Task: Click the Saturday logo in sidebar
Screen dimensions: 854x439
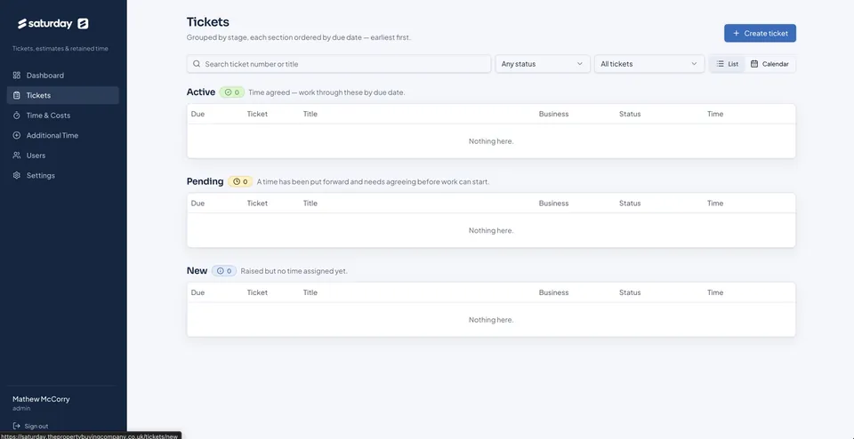Action: 52,23
